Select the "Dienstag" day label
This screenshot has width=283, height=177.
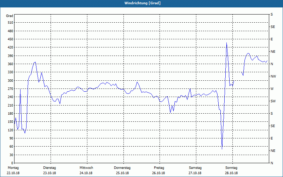pyautogui.click(x=50, y=168)
